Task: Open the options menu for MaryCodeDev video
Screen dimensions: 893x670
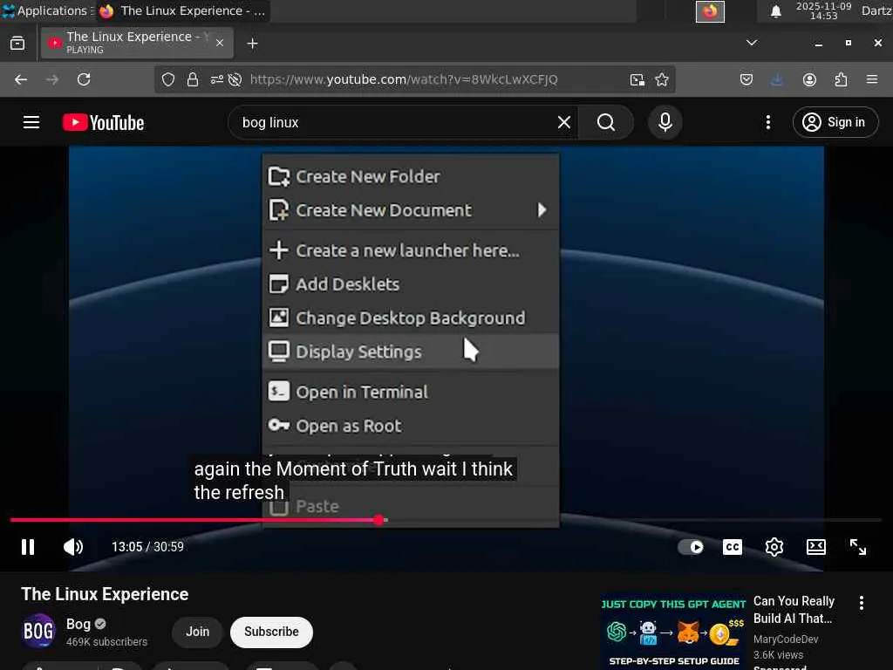Action: tap(861, 603)
